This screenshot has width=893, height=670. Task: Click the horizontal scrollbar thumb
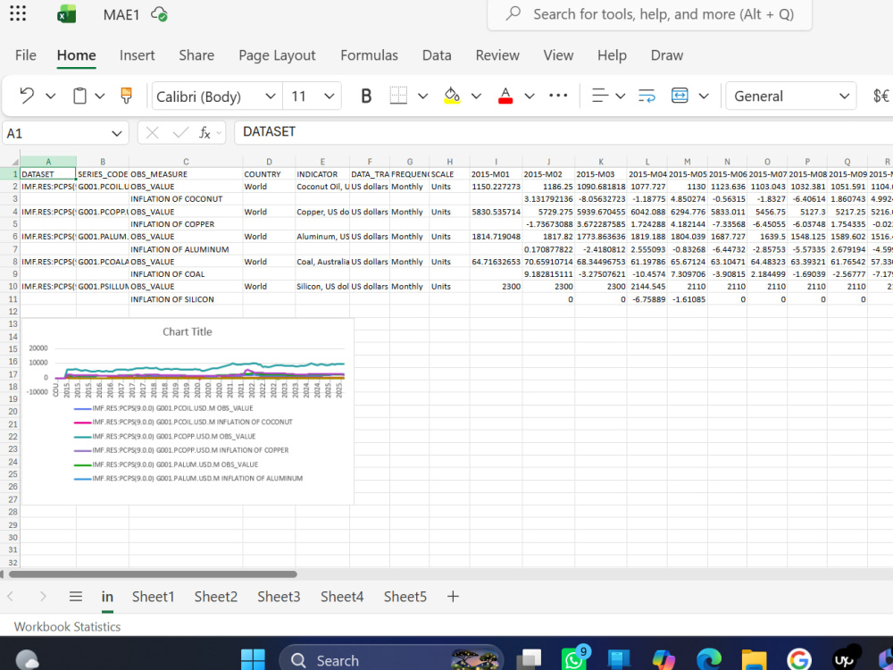[x=153, y=574]
